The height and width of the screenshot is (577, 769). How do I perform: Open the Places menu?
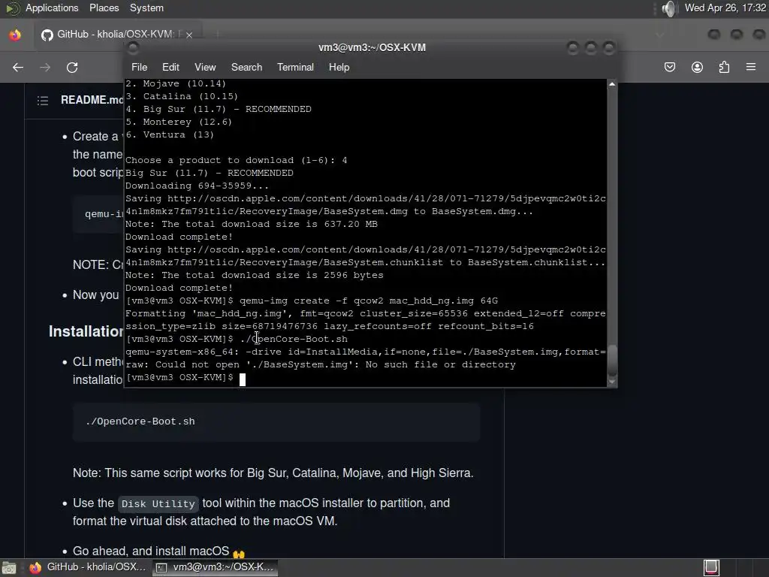click(104, 8)
